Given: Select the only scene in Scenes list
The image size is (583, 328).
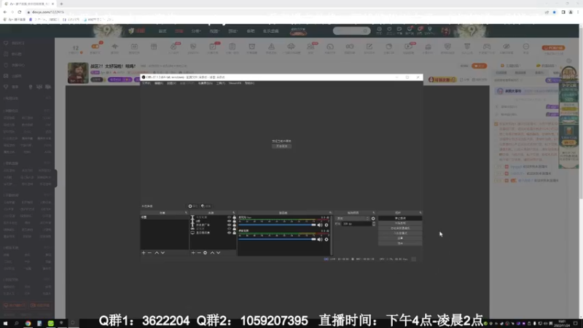Looking at the screenshot, I should 165,217.
